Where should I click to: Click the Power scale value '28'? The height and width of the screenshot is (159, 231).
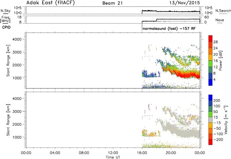(215, 42)
